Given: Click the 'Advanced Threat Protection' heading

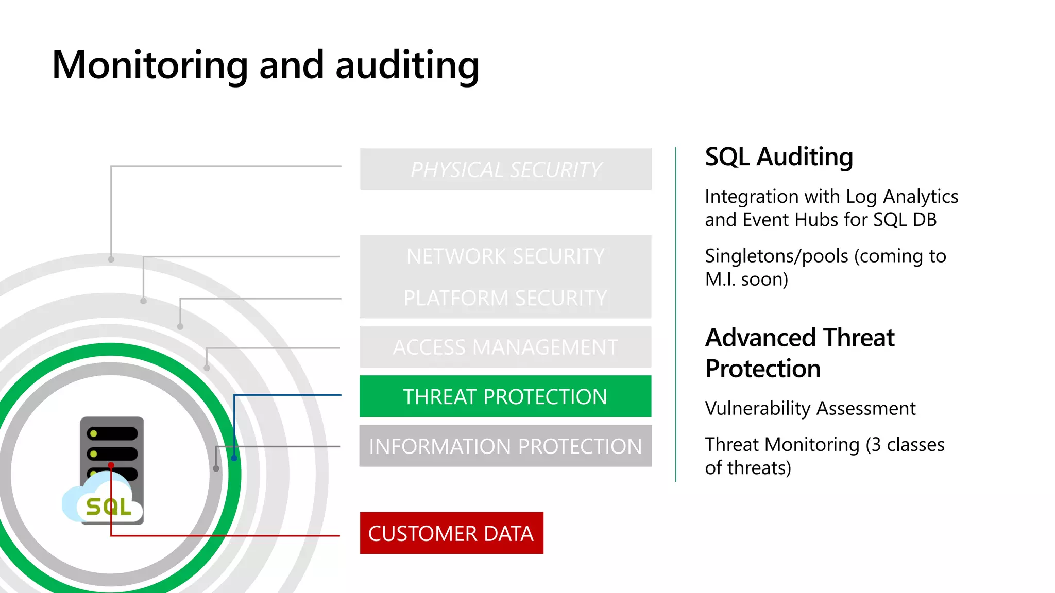Looking at the screenshot, I should coord(799,353).
